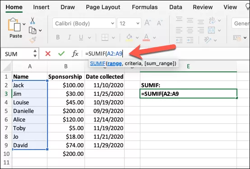Click the Format Painter brush icon
The width and height of the screenshot is (250, 169).
coord(33,40)
